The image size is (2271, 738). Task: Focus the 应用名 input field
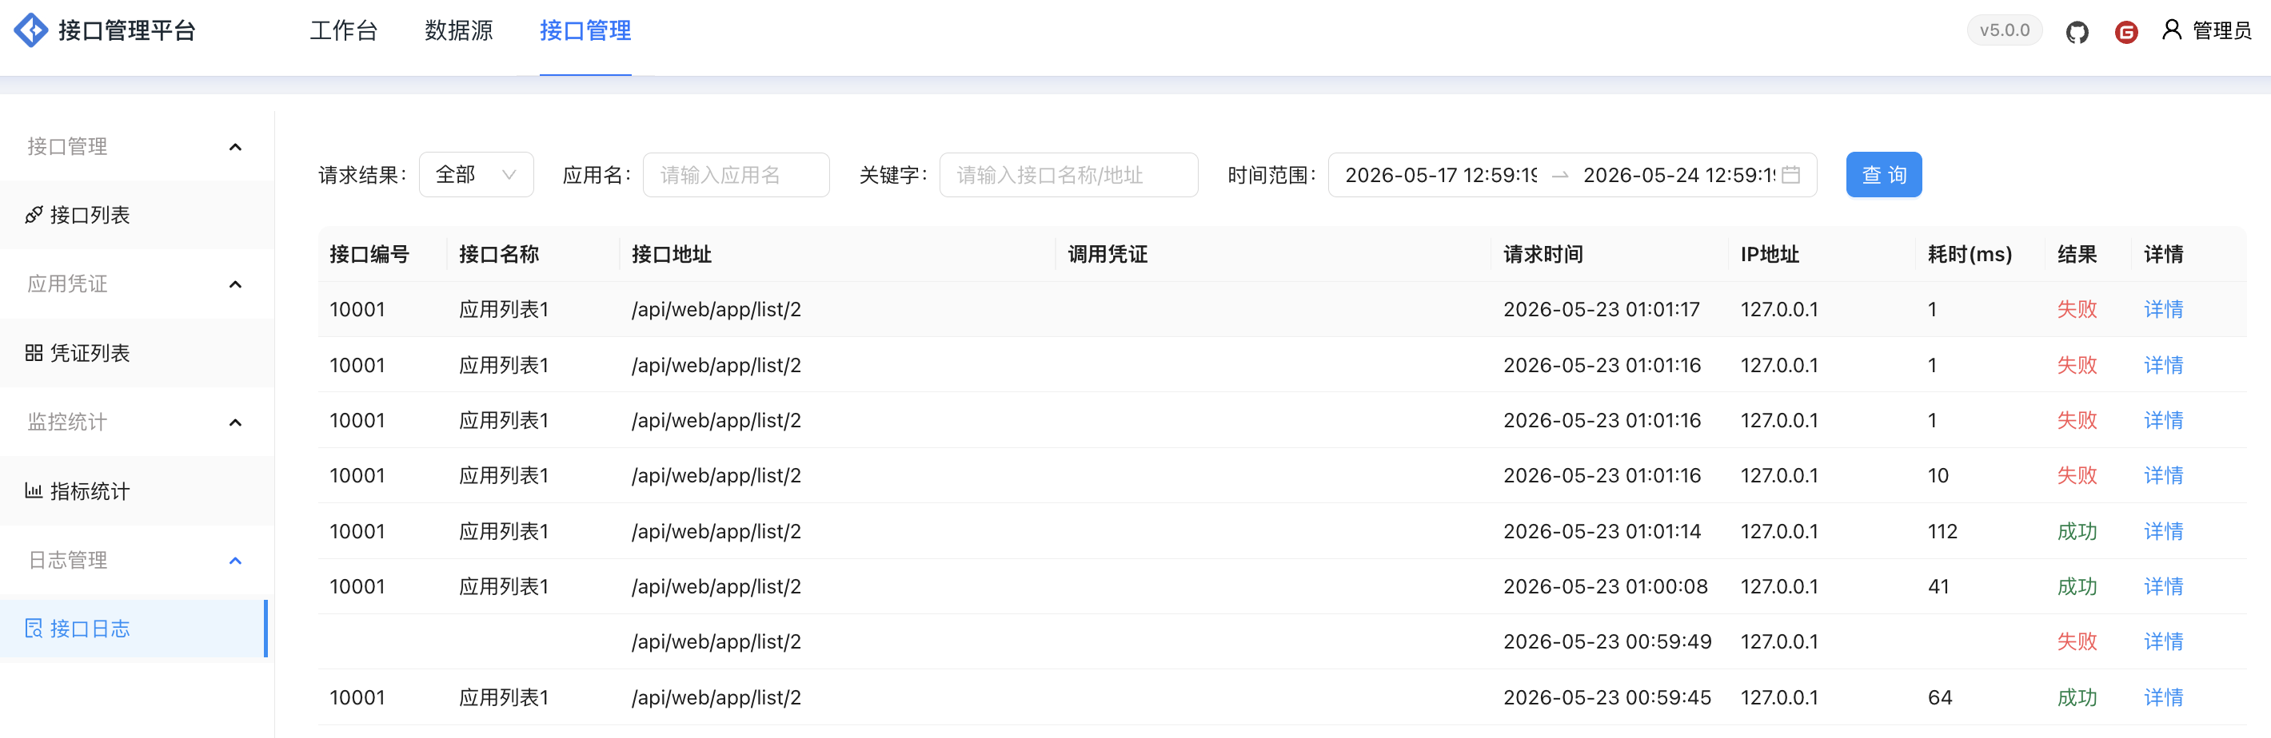736,175
